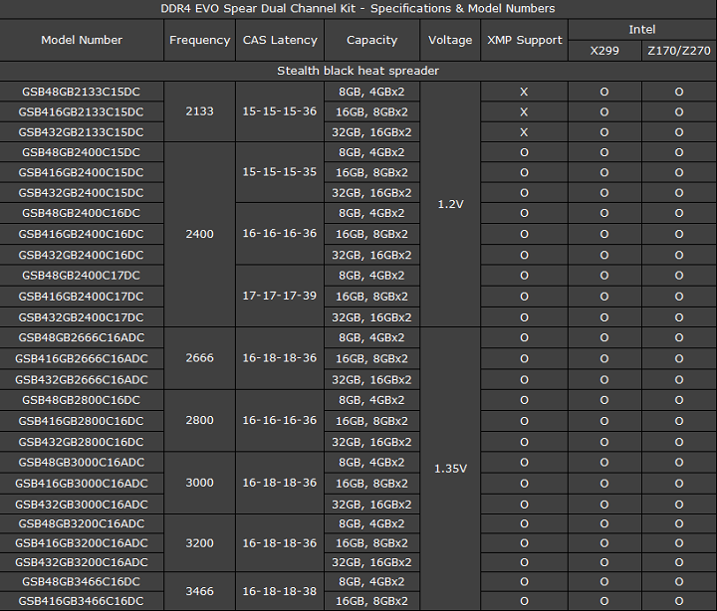This screenshot has height=611, width=717.
Task: Select model GSB48GB3200C16ADC
Action: (x=82, y=523)
